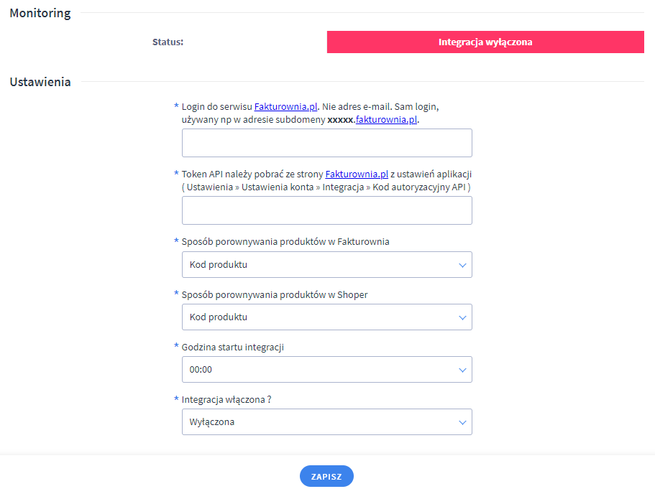
Task: Click the Kod autoryzacyjny API hint text
Action: [419, 187]
